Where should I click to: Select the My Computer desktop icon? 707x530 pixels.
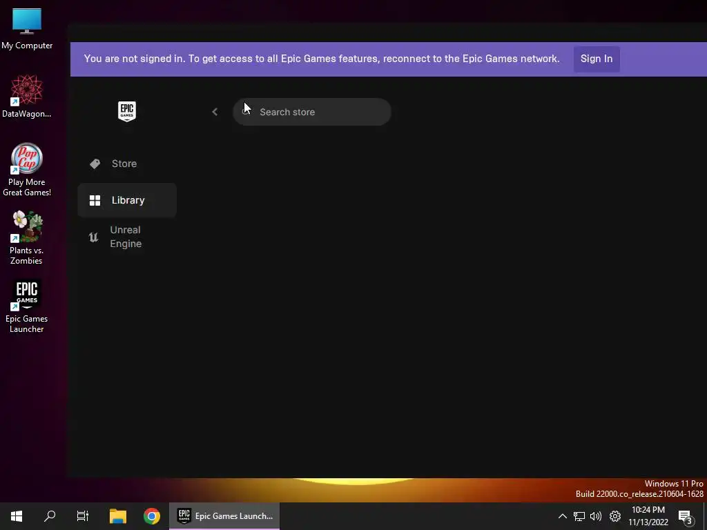pyautogui.click(x=27, y=29)
